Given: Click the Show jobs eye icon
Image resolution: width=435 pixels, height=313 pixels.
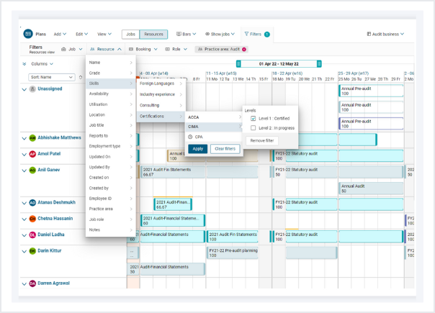Looking at the screenshot, I should click(207, 34).
